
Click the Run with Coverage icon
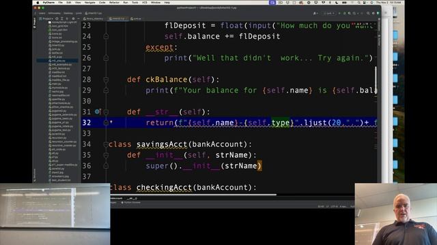pyautogui.click(x=350, y=13)
